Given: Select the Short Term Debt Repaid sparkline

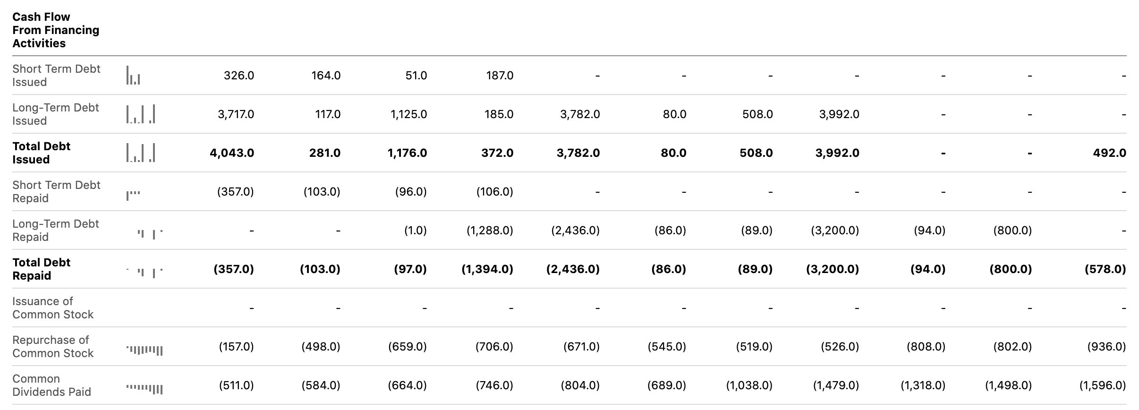Looking at the screenshot, I should pyautogui.click(x=133, y=195).
